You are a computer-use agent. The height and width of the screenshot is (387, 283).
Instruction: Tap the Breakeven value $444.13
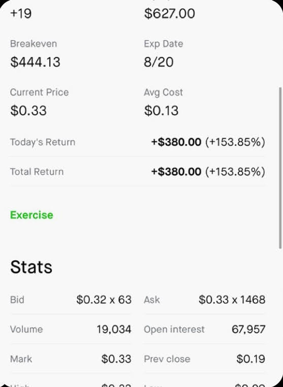(x=35, y=62)
